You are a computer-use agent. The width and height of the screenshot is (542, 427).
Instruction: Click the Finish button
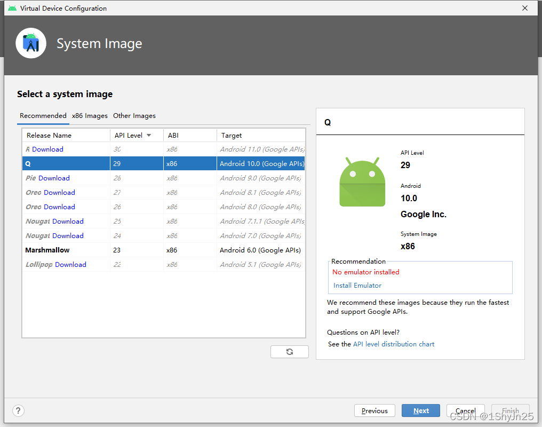pyautogui.click(x=510, y=411)
